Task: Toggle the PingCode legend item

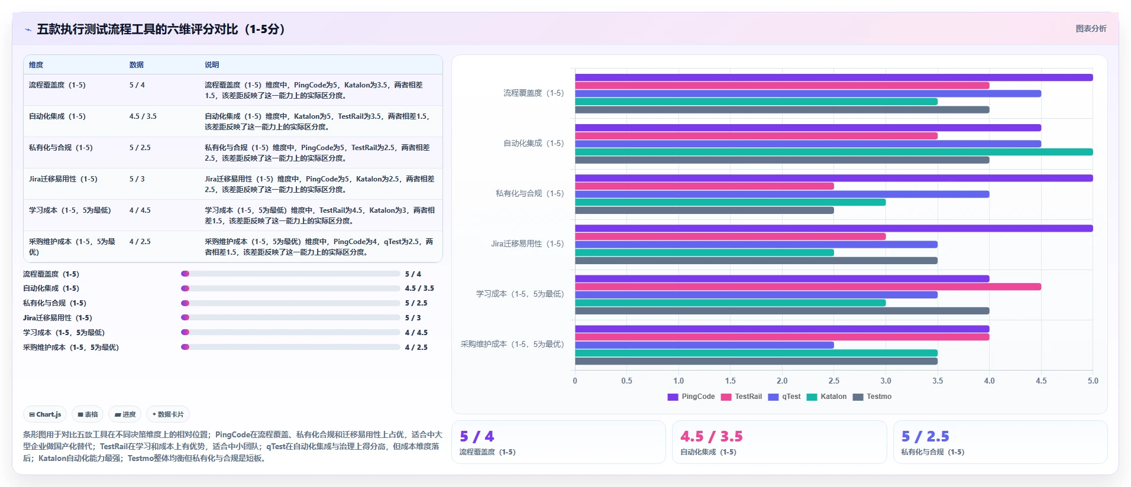Action: click(691, 397)
